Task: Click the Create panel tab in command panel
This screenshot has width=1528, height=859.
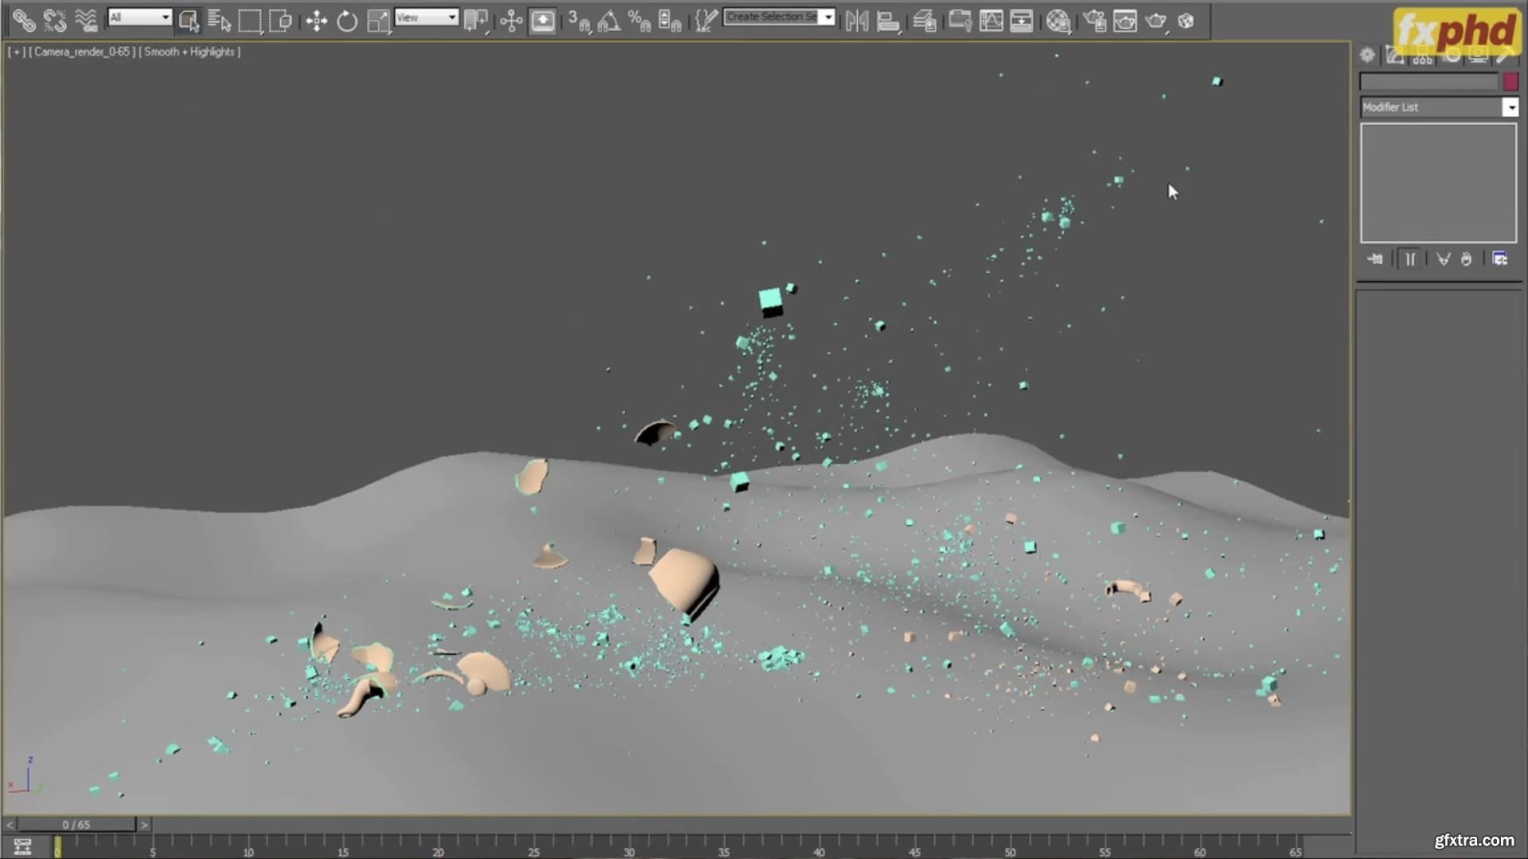Action: (x=1367, y=55)
